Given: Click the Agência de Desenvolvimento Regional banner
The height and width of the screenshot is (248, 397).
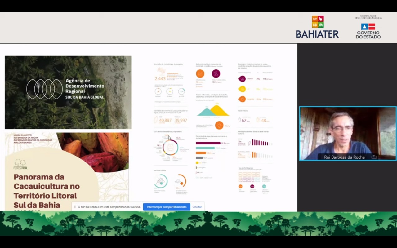Looking at the screenshot, I should click(68, 92).
